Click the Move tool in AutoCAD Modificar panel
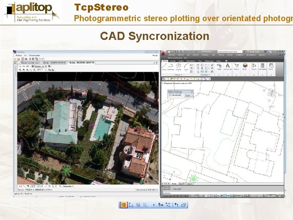 tap(198, 65)
